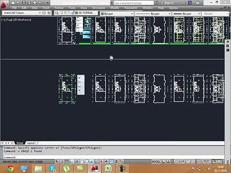
Task: Plot the drawing with the printer icon
Action: click(x=35, y=3)
